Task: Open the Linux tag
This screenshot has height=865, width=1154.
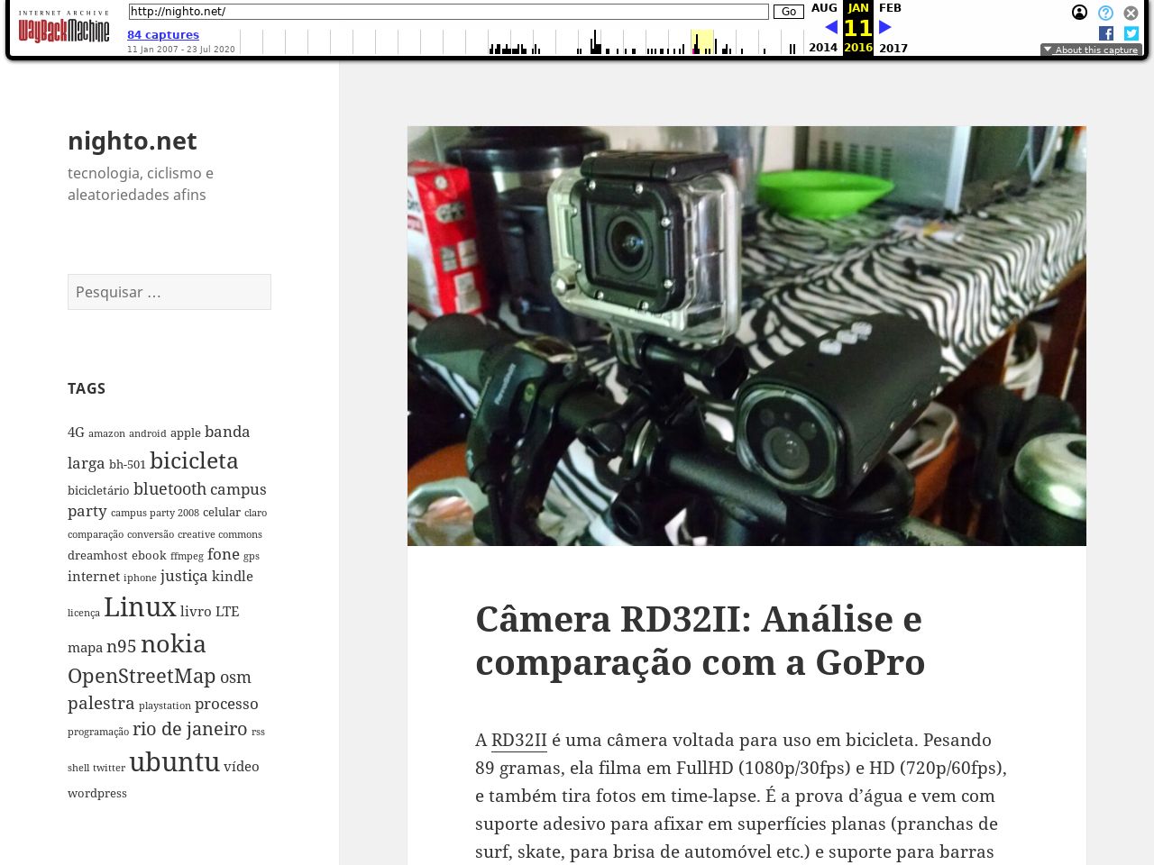Action: (140, 607)
